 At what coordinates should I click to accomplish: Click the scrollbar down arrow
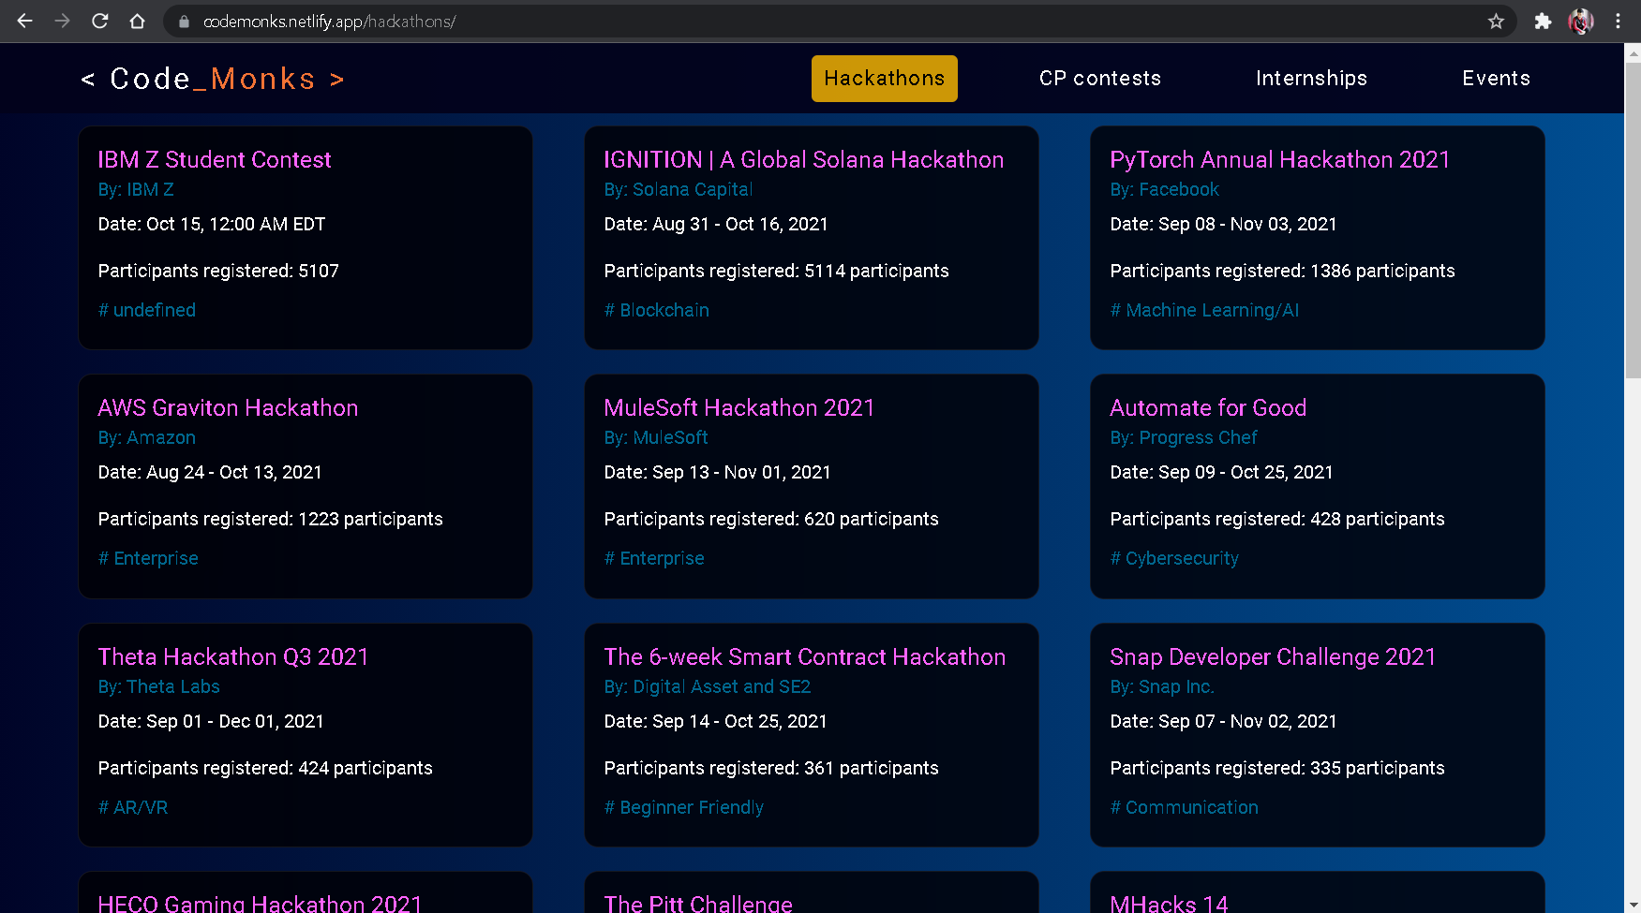(x=1633, y=906)
